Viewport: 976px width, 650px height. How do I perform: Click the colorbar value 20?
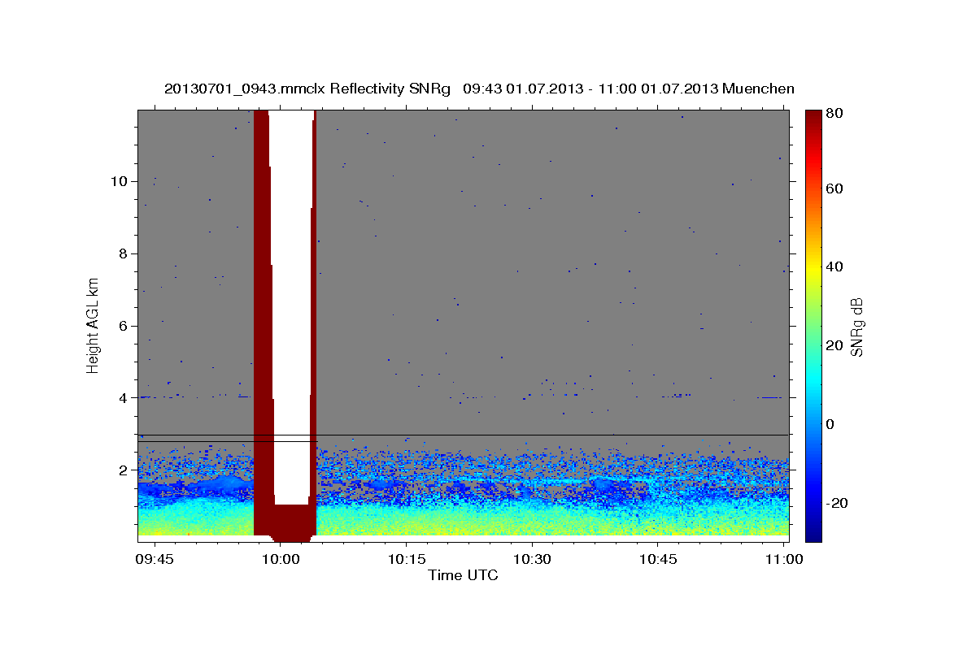(834, 345)
